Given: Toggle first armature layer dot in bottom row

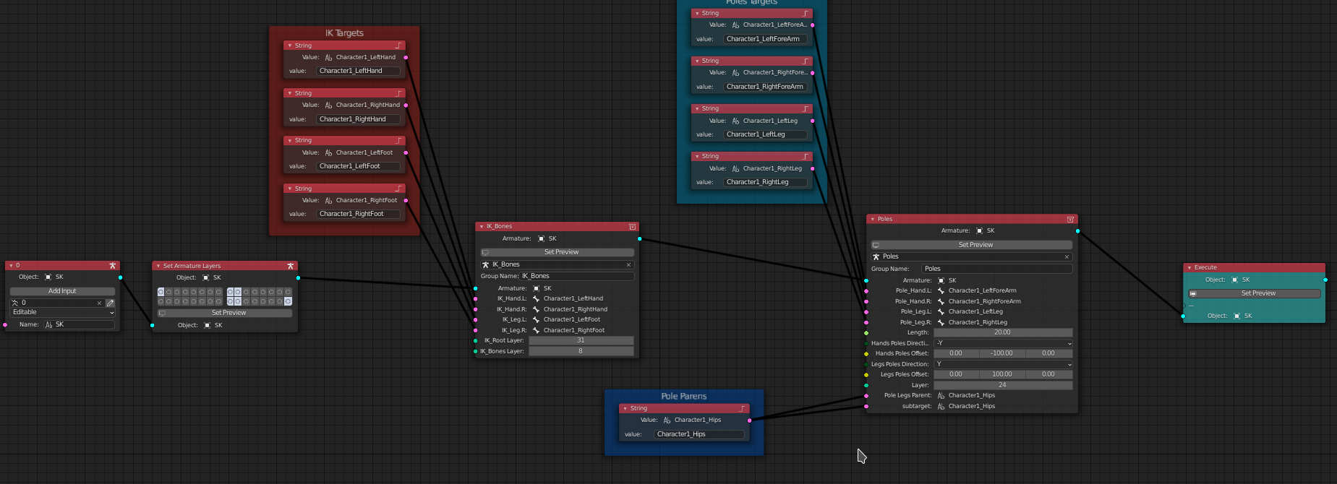Looking at the screenshot, I should coord(161,301).
